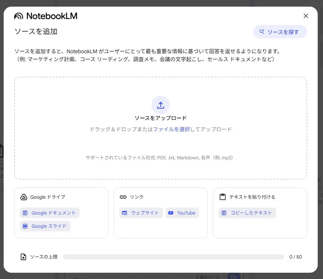Image resolution: width=323 pixels, height=279 pixels.
Task: Add a ウェブサイト link source
Action: (x=141, y=213)
